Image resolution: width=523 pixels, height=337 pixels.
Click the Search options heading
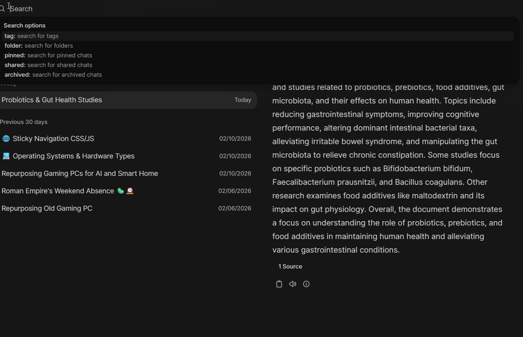[x=24, y=26]
